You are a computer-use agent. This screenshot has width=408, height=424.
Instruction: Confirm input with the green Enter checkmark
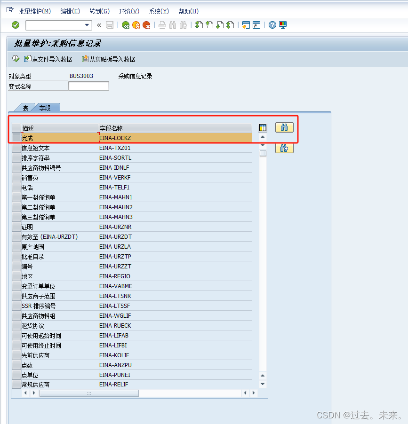[15, 25]
